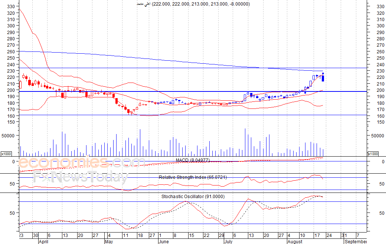Click date label 29 on the time axis

(x=222, y=235)
